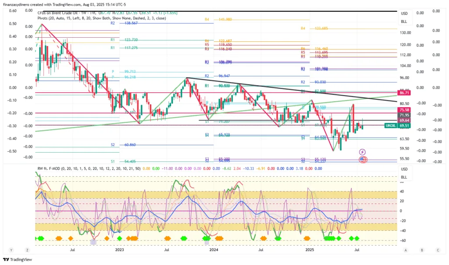449x265 pixels.
Task: Click the R2 138.567 pivot label
Action: point(124,23)
